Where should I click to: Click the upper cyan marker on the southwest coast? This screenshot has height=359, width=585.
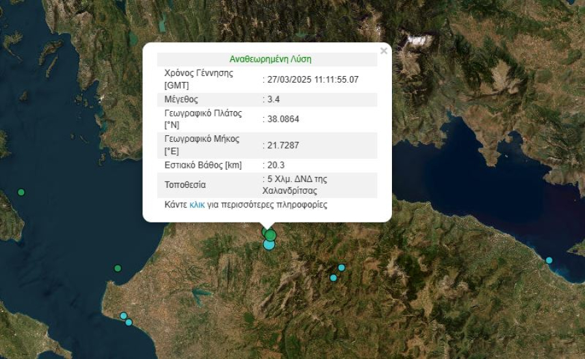point(123,316)
